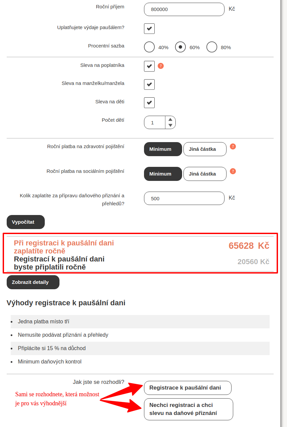The width and height of the screenshot is (287, 427).
Task: Disable Sleva na manželku/manžela checkbox
Action: click(x=149, y=84)
